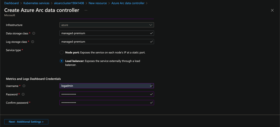Screen dimensions: 280x127
Task: Show info tooltip for Data storage class
Action: tap(34, 33)
